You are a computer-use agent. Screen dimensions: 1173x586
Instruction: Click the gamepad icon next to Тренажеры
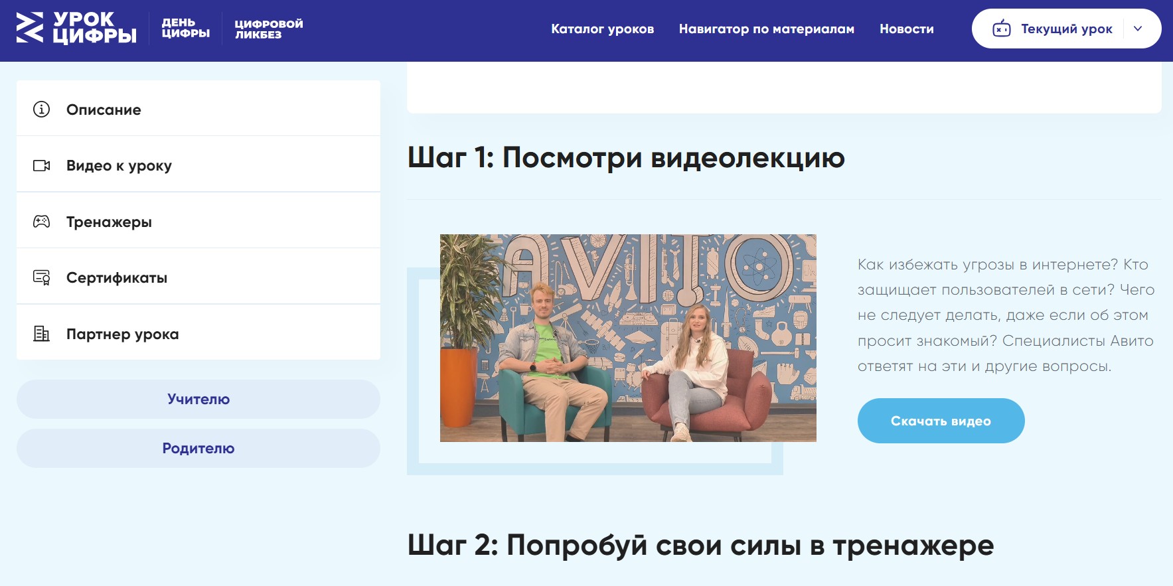[x=41, y=221]
